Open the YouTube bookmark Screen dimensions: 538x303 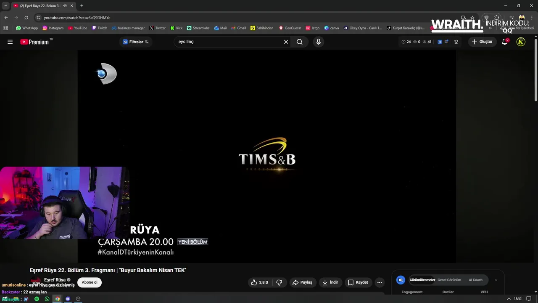[78, 28]
